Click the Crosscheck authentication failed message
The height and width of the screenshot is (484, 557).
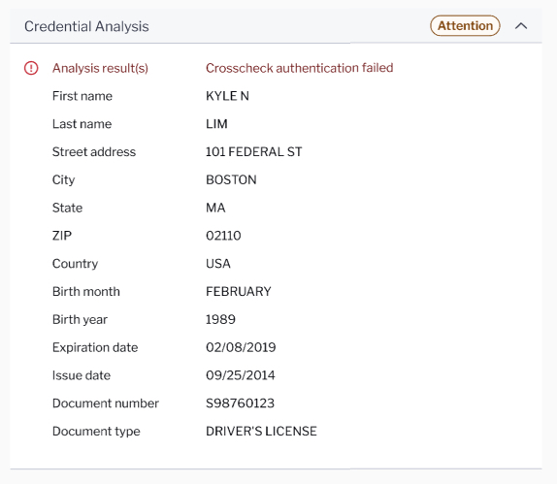[x=299, y=68]
